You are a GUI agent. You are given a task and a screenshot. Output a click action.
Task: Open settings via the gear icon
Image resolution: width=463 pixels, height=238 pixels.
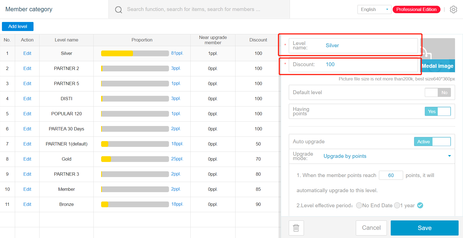pos(453,9)
